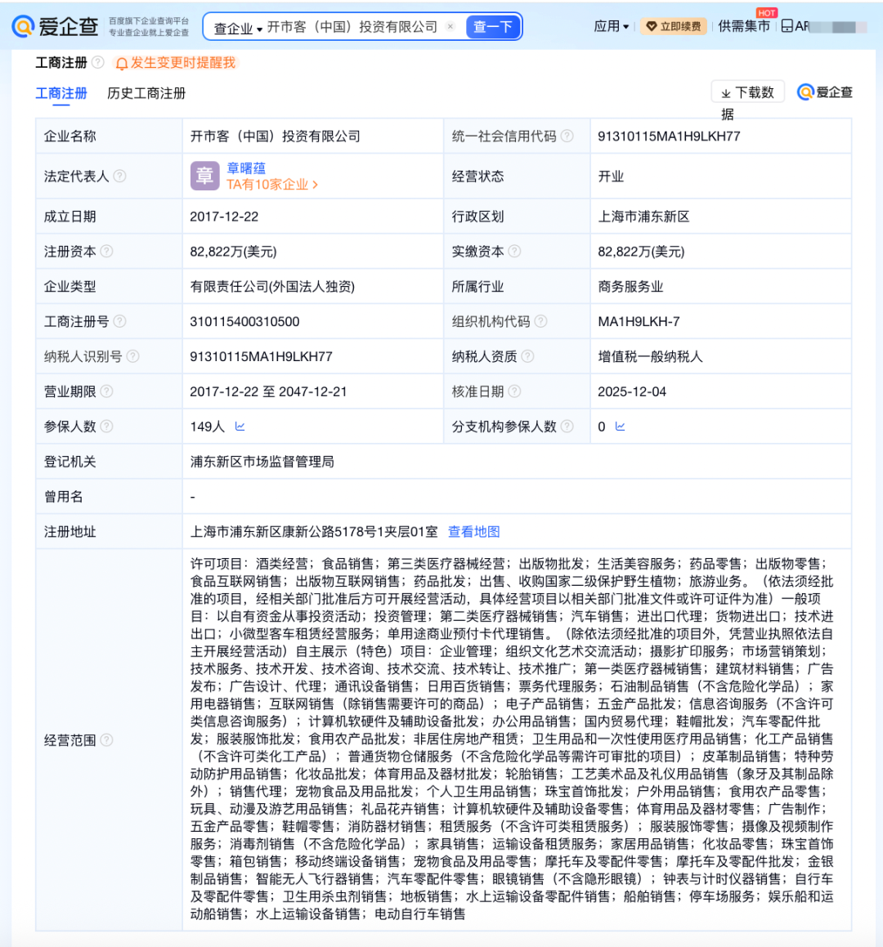Click the 爱企查 logo in the header
883x947 pixels.
coord(56,26)
